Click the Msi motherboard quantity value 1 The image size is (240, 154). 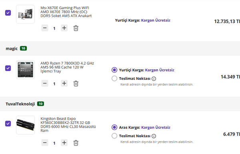pyautogui.click(x=54, y=28)
